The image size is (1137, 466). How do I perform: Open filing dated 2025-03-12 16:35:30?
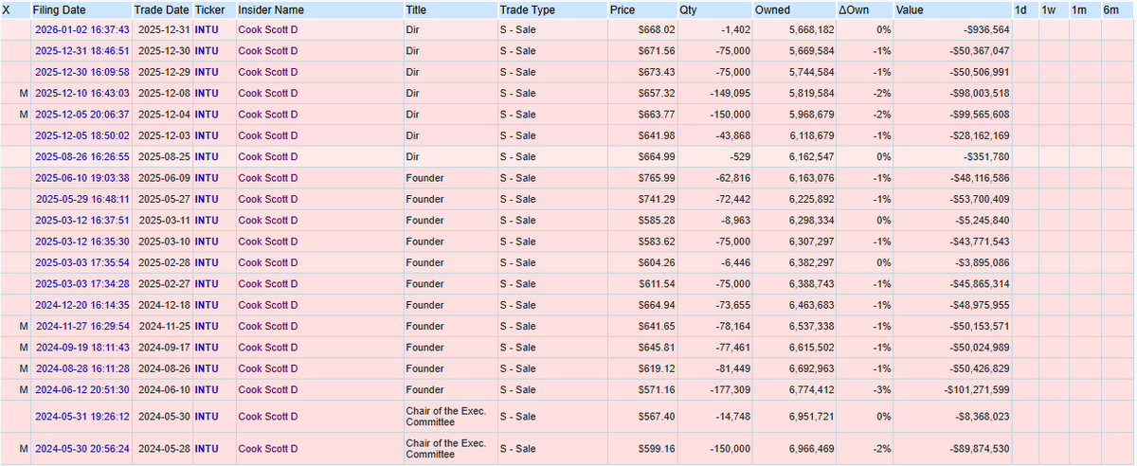click(82, 242)
